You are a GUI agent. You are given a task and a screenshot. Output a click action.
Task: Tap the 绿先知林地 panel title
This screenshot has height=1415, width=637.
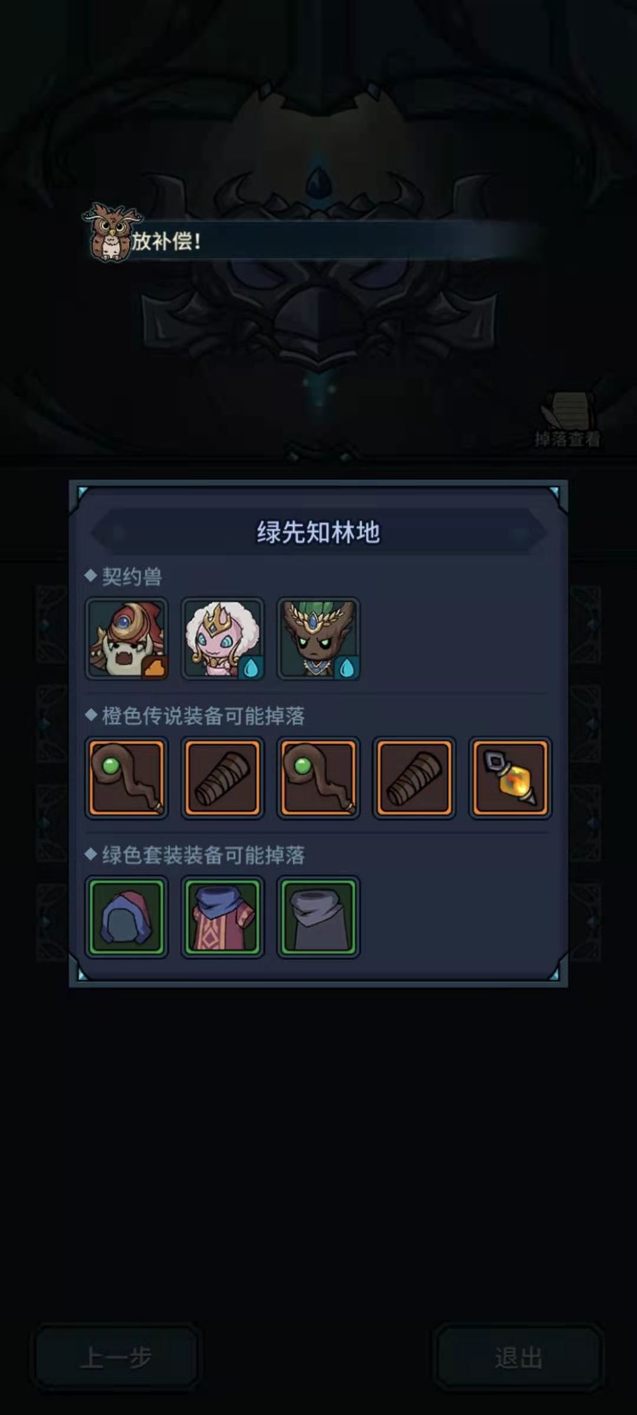[318, 532]
